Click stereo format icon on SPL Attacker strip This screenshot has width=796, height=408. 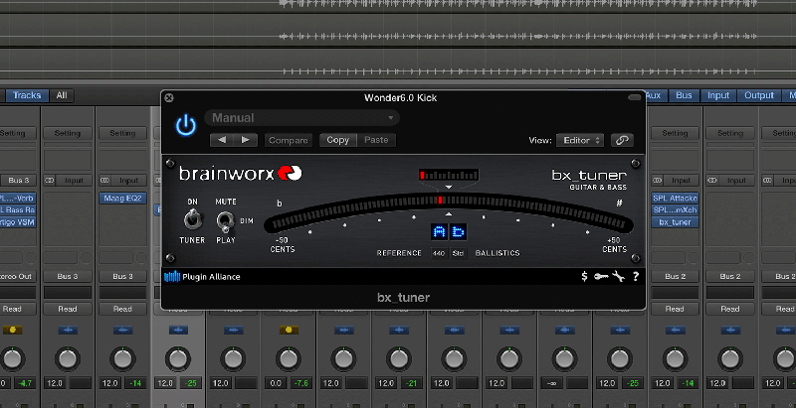[x=657, y=181]
